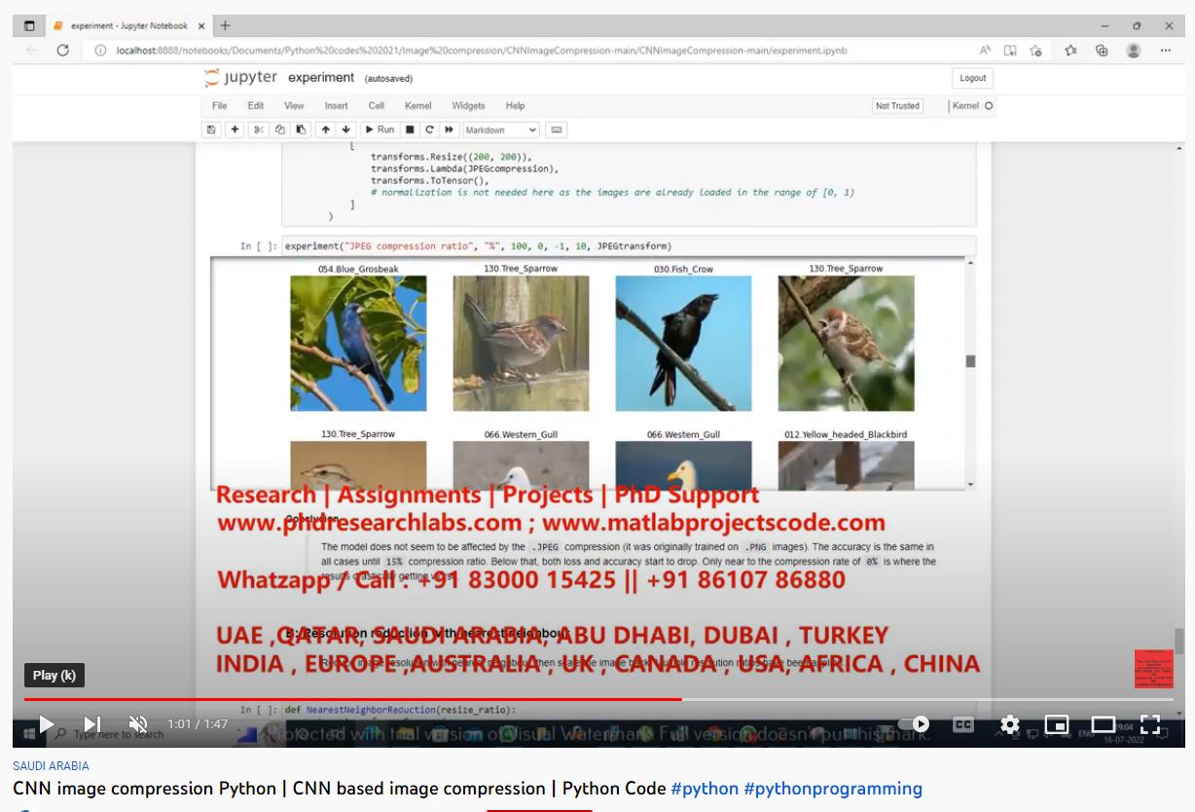Enable theater mode view

[x=1103, y=724]
